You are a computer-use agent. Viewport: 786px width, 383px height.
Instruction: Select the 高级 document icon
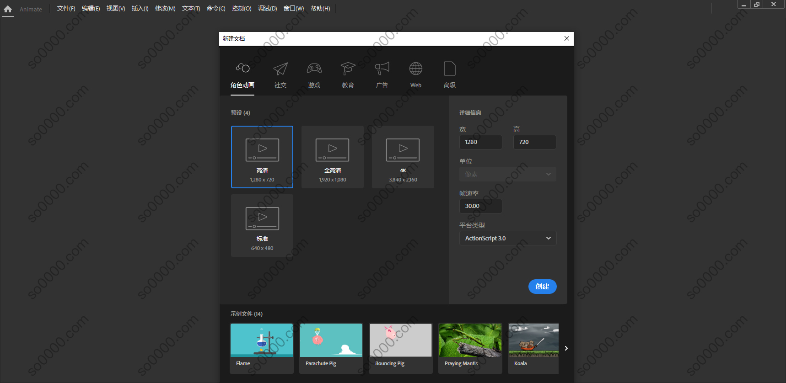450,69
